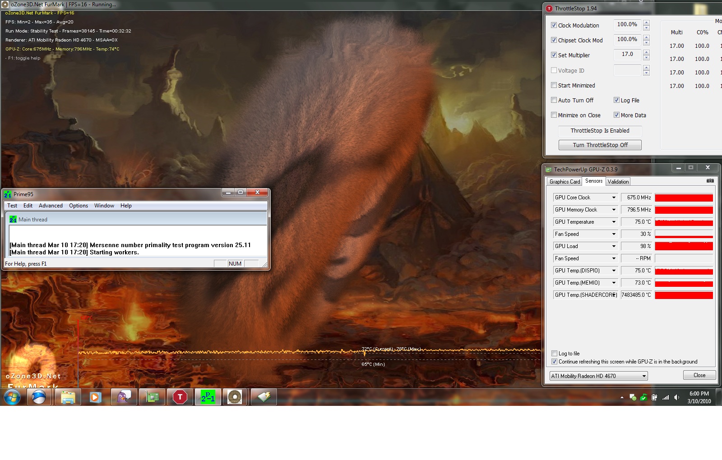Viewport: 722px width, 460px height.
Task: Click the ThrottleStop title bar icon
Action: point(549,9)
